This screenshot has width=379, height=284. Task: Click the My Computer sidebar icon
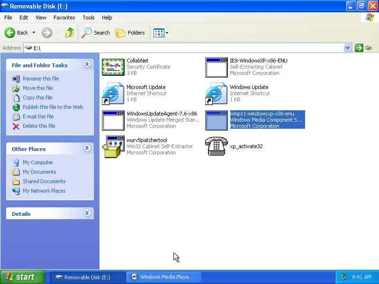[x=16, y=163]
